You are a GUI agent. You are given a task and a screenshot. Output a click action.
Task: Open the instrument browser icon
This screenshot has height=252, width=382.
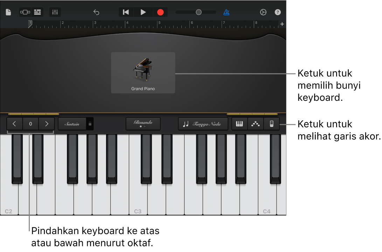pyautogui.click(x=25, y=12)
